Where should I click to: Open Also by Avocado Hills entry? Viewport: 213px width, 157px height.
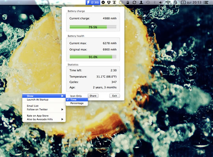coord(44,120)
